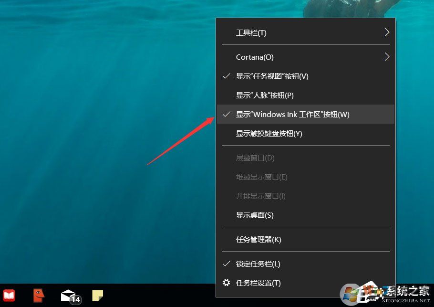Launch the orange face app on the taskbar

[38, 296]
